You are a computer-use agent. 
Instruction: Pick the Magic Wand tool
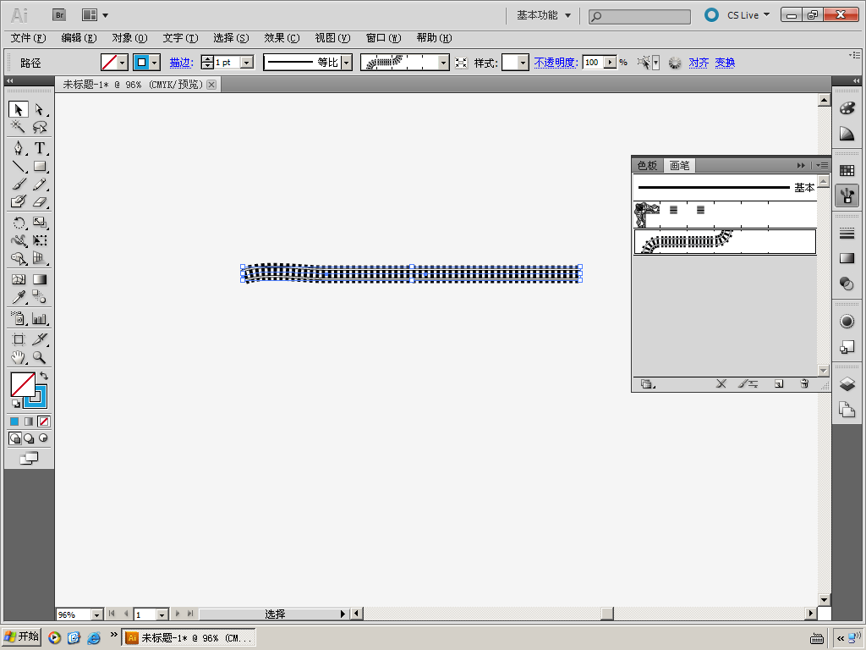pos(18,128)
